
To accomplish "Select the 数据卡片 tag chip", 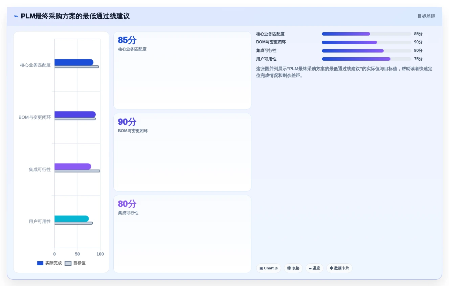I will 339,268.
